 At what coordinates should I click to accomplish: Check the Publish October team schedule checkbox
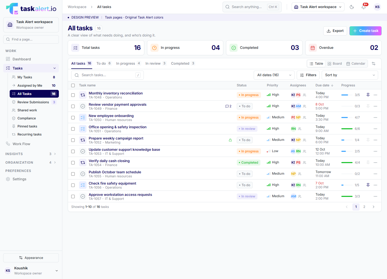click(73, 174)
